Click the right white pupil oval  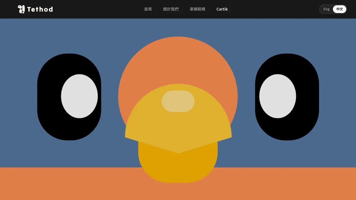278,96
